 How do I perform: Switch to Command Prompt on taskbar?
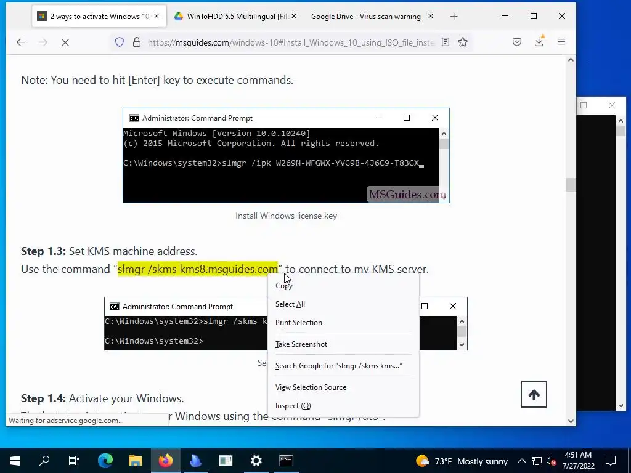click(x=286, y=461)
